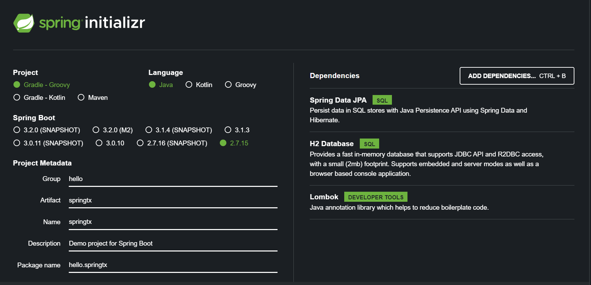The image size is (591, 285).
Task: Focus the Artifact text field
Action: [x=173, y=200]
